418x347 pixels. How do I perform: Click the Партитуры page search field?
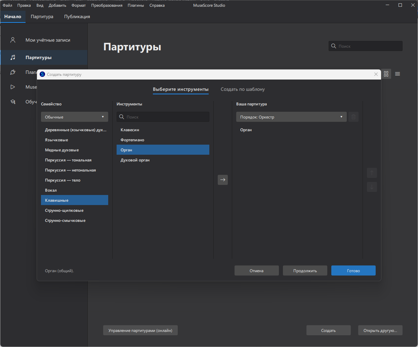[x=366, y=46]
